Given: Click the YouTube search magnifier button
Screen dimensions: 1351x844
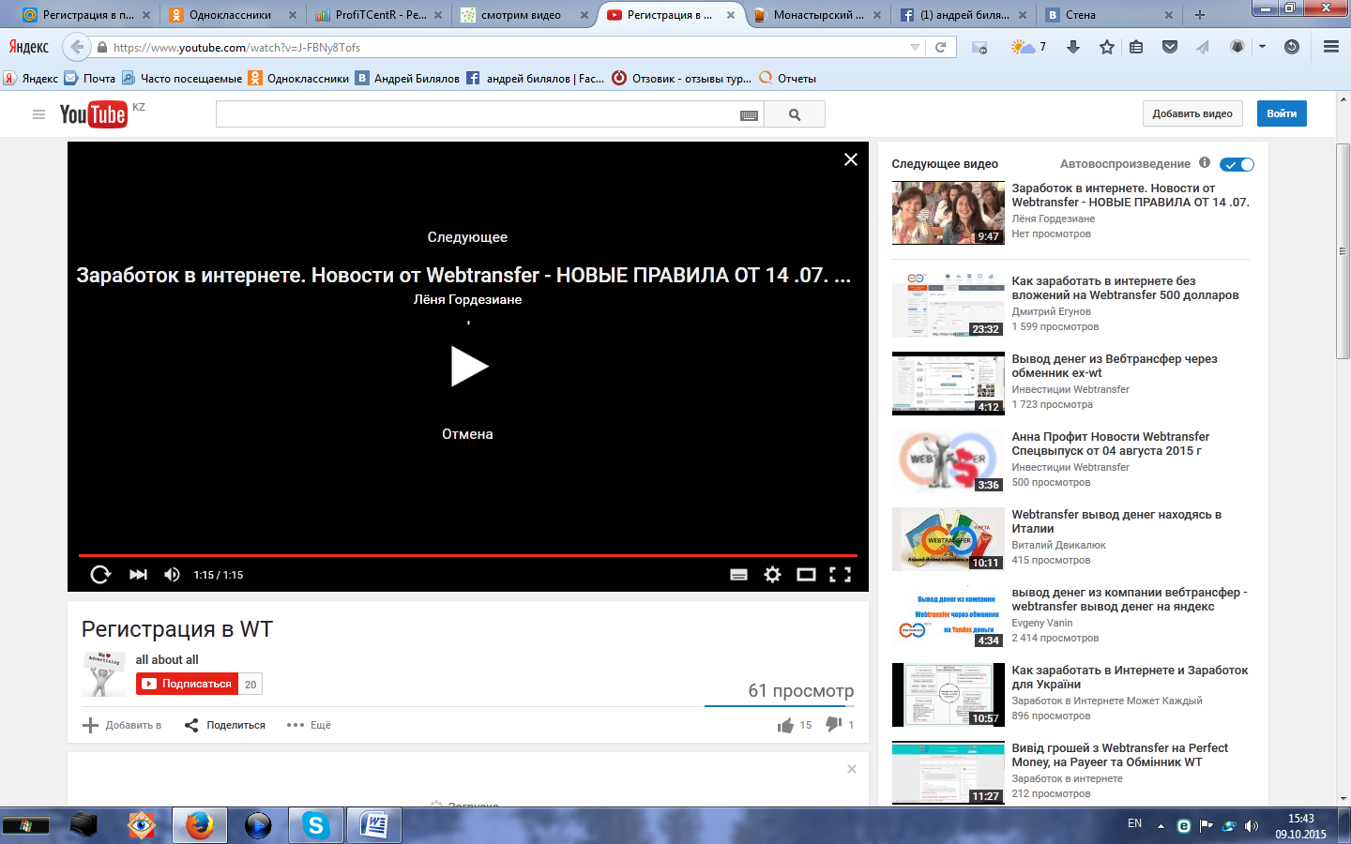Looking at the screenshot, I should coord(795,114).
